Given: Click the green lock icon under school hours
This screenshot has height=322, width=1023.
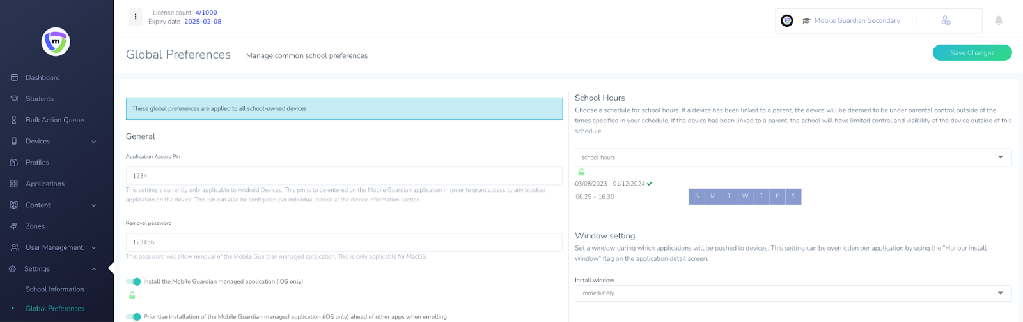Looking at the screenshot, I should pyautogui.click(x=581, y=172).
